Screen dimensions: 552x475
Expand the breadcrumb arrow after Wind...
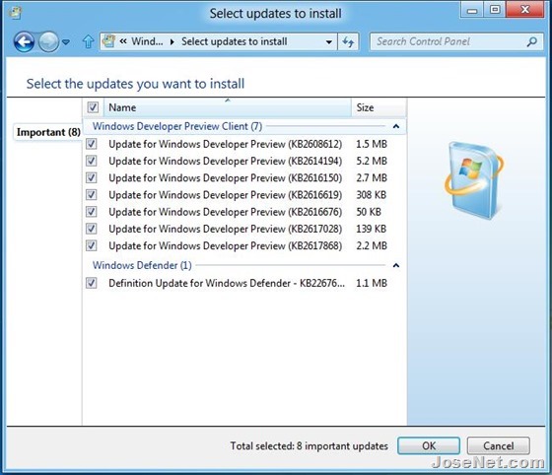172,41
